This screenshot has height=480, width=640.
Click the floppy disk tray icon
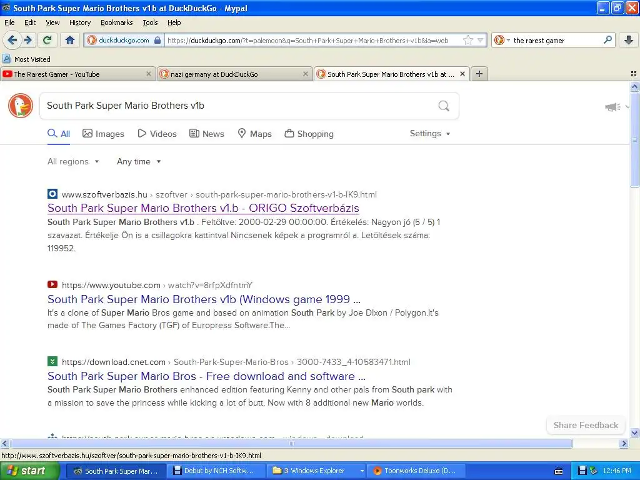[x=583, y=471]
